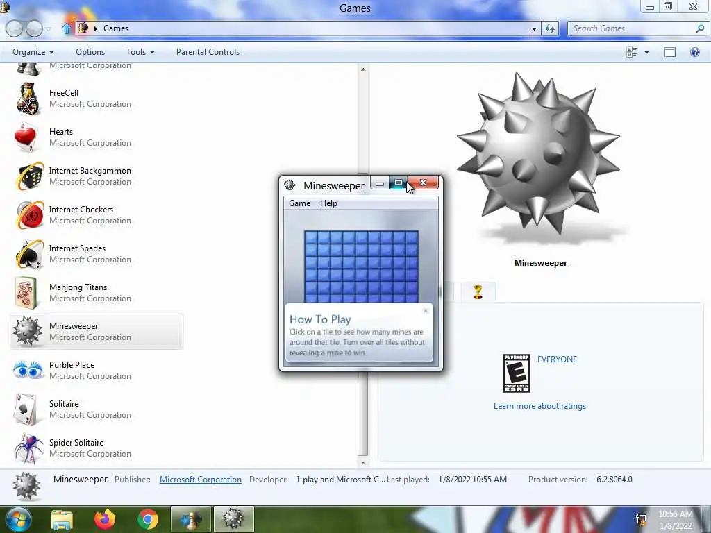
Task: Open the Windows Start menu
Action: click(17, 519)
